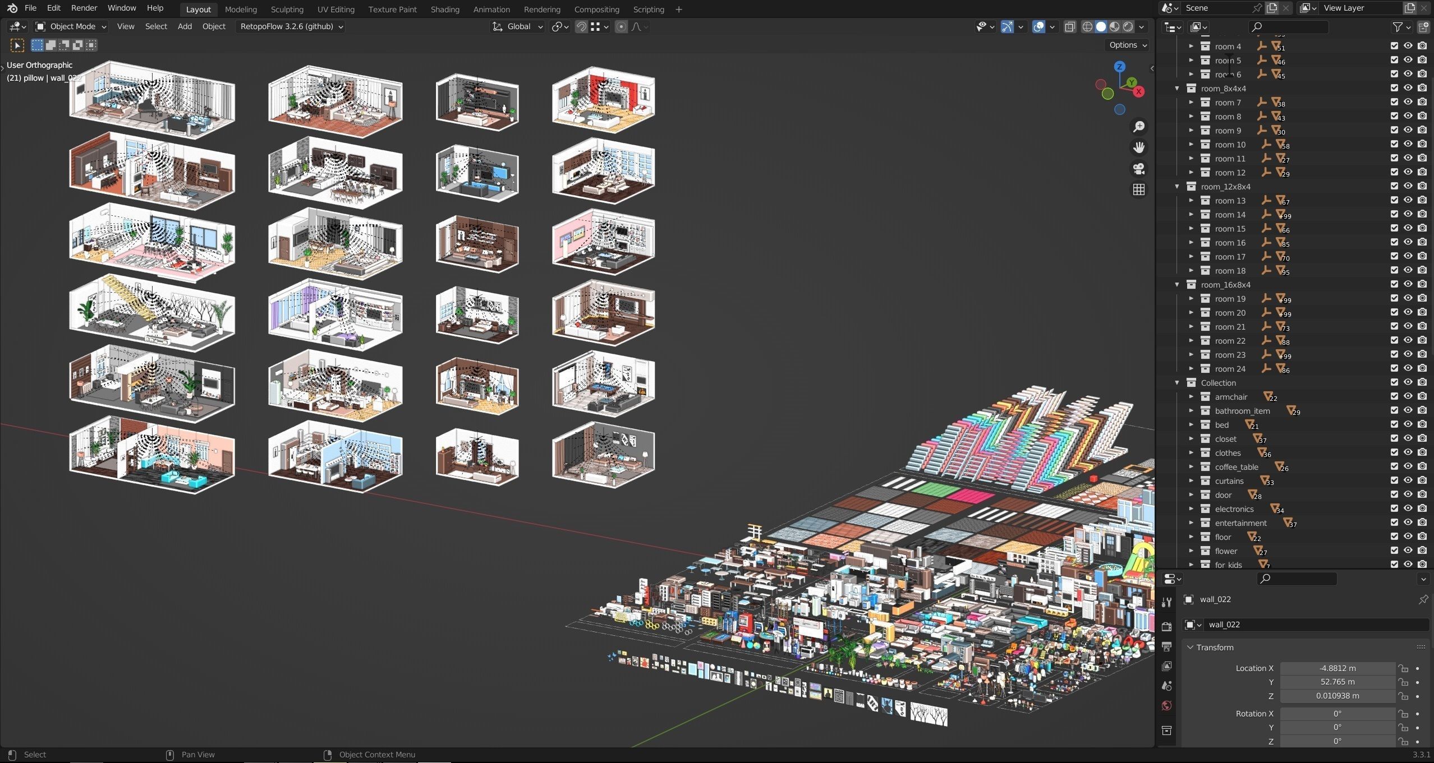Open the Global transform orientation dropdown
Image resolution: width=1434 pixels, height=763 pixels.
coord(518,26)
